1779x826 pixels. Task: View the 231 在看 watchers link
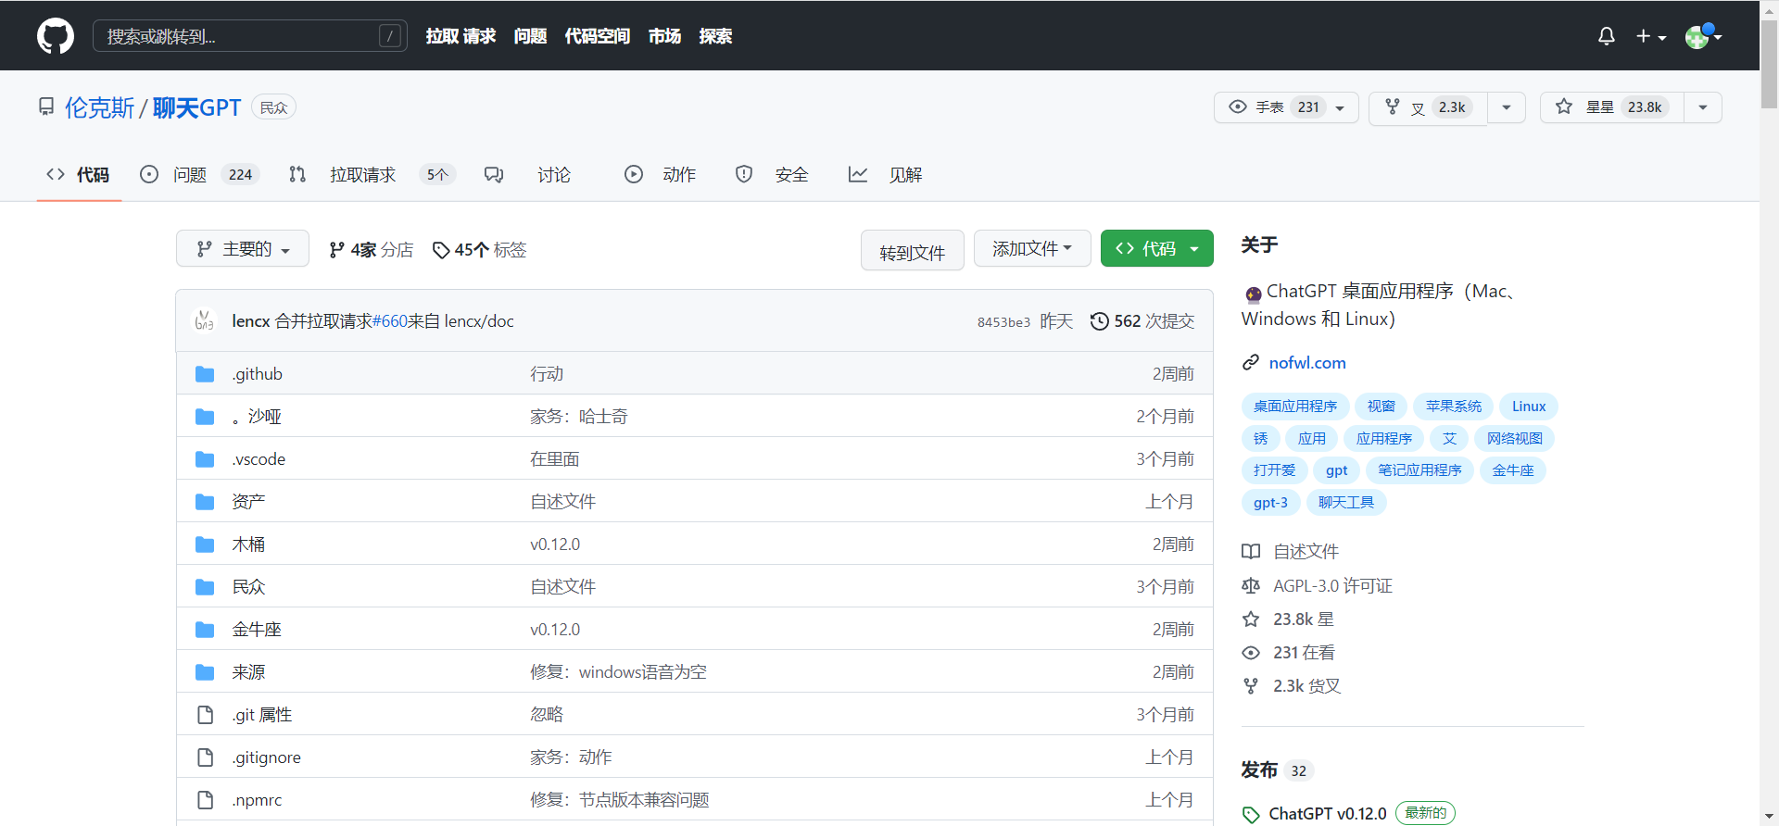1289,653
